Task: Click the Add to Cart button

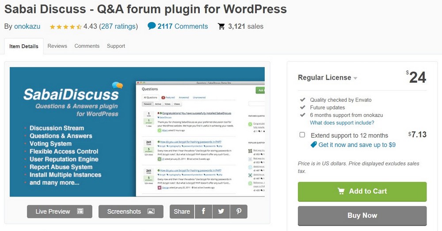Action: 362,192
